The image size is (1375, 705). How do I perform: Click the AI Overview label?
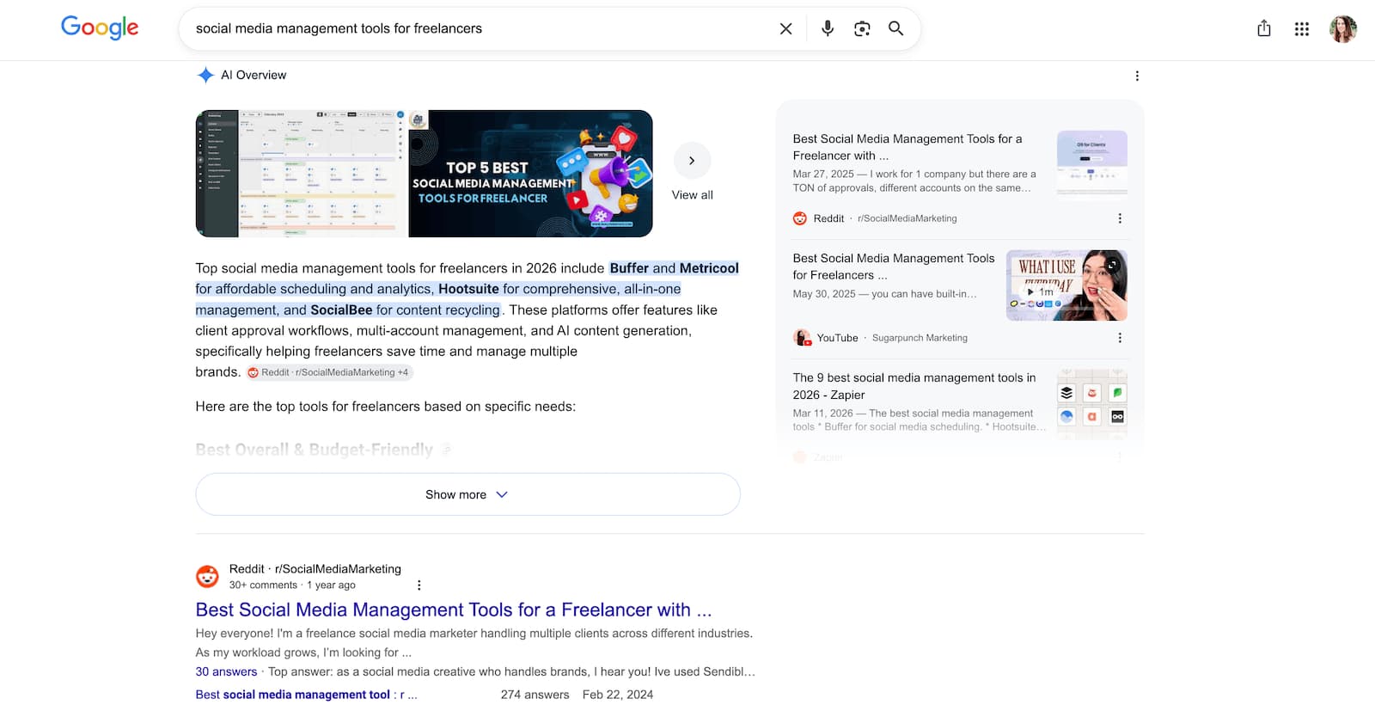(254, 75)
